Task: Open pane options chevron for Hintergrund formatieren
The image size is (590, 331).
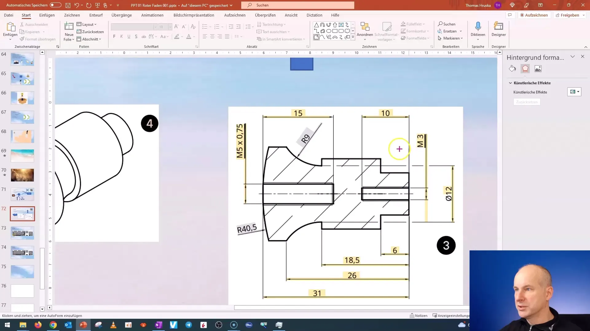Action: (572, 57)
